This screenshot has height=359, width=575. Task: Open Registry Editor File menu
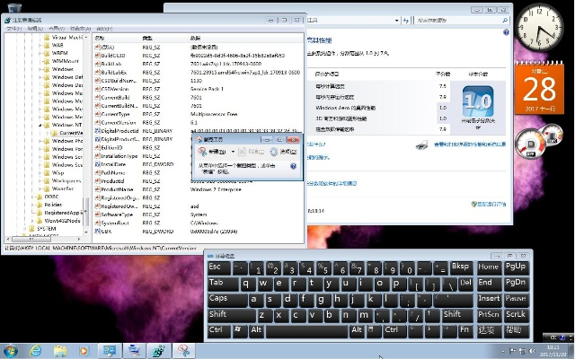click(14, 29)
